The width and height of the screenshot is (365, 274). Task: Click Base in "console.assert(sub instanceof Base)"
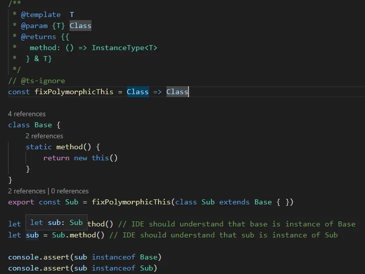148,257
